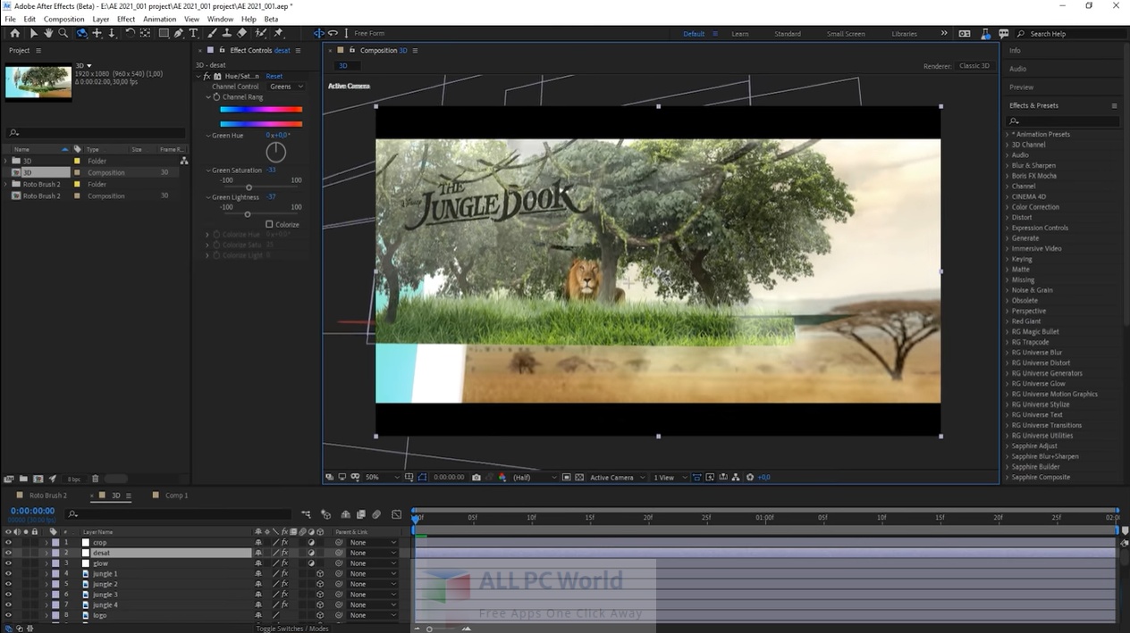Select the Home icon in toolbar

tap(14, 33)
